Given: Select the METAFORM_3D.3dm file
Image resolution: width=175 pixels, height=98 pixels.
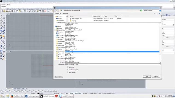Looking at the screenshot, I should pos(77,19).
